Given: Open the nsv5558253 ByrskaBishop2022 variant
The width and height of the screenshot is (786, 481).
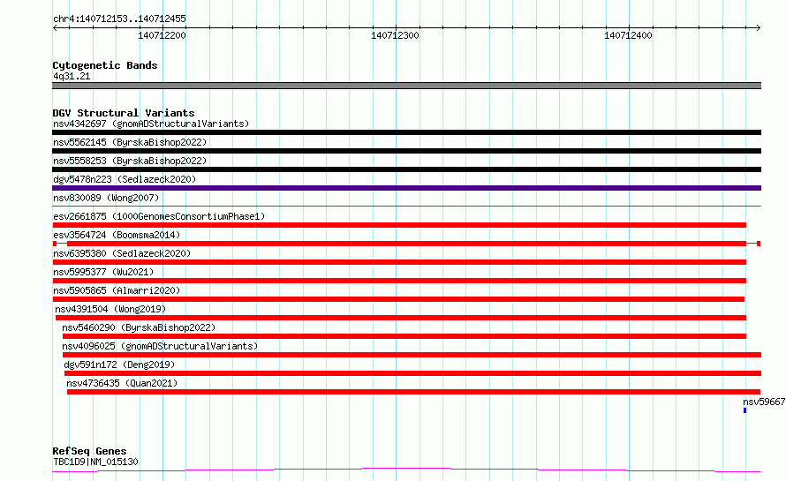Looking at the screenshot, I should pyautogui.click(x=406, y=169).
